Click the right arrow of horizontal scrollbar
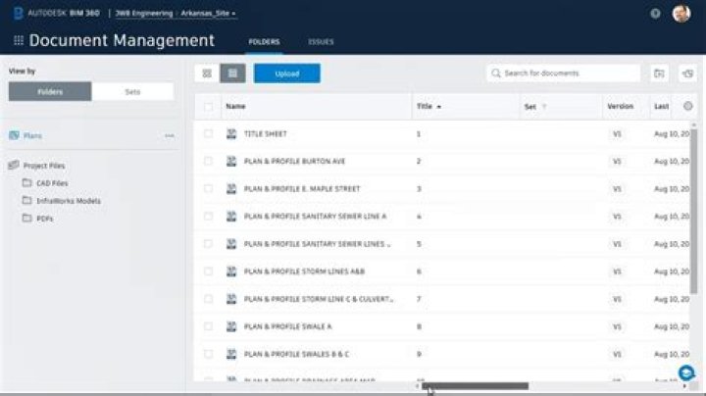 684,386
